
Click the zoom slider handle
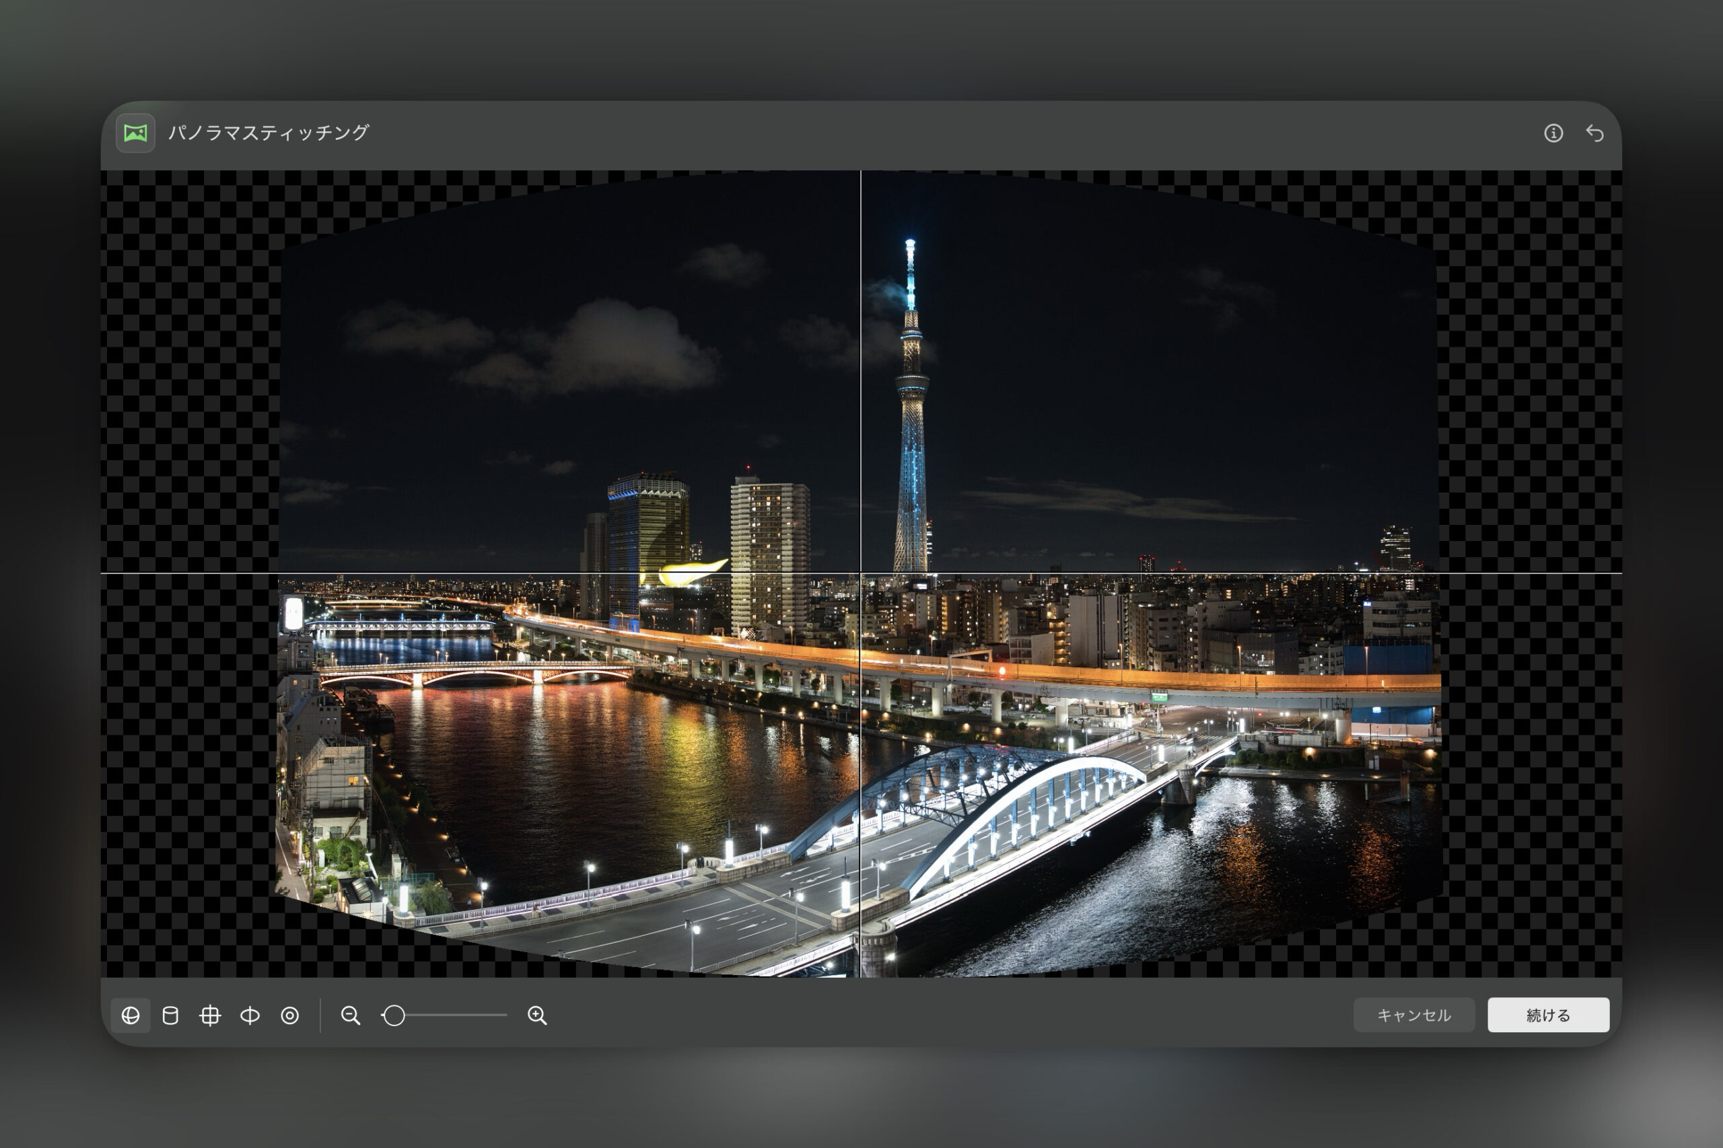click(394, 1015)
